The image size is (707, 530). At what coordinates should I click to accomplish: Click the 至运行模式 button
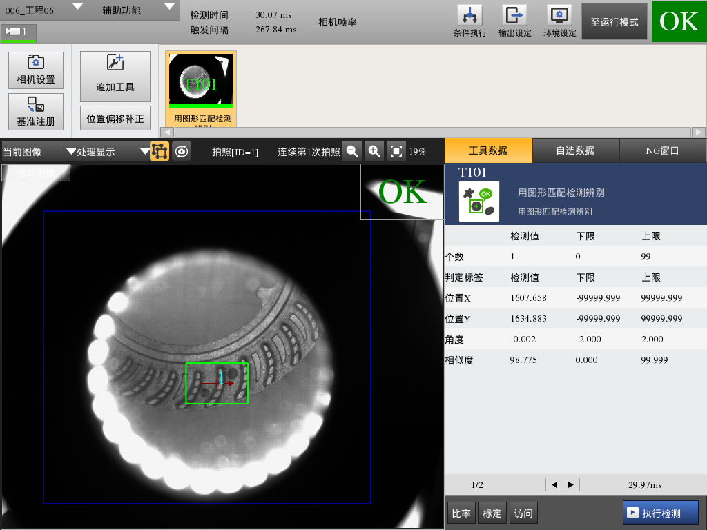click(614, 22)
